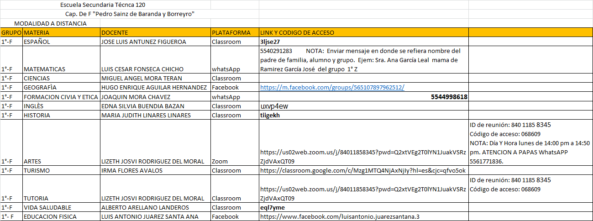Image resolution: width=593 pixels, height=221 pixels.
Task: Select the Cap. De F "Pedro Sainz de Baranda y Borreyro" cell
Action: pos(130,14)
